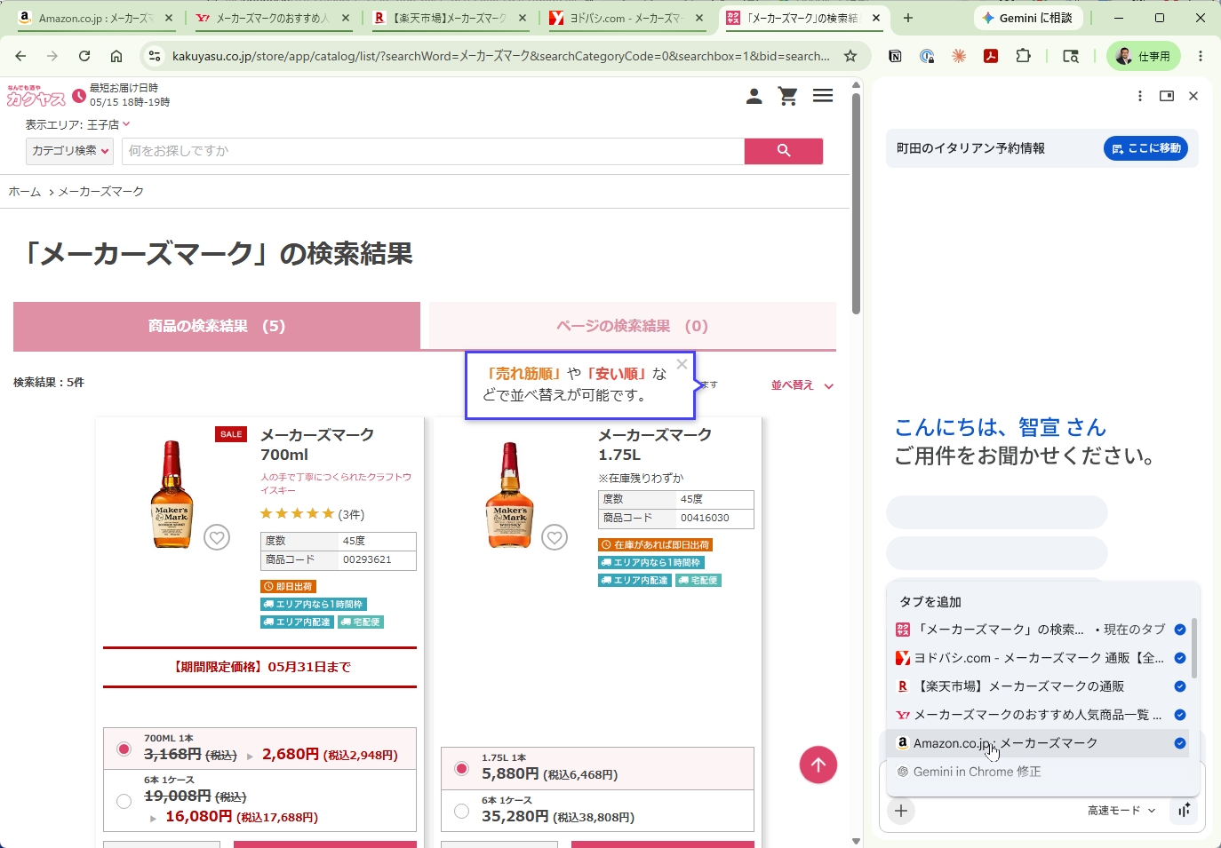1221x848 pixels.
Task: Open the site info icon in address bar
Action: pos(155,56)
